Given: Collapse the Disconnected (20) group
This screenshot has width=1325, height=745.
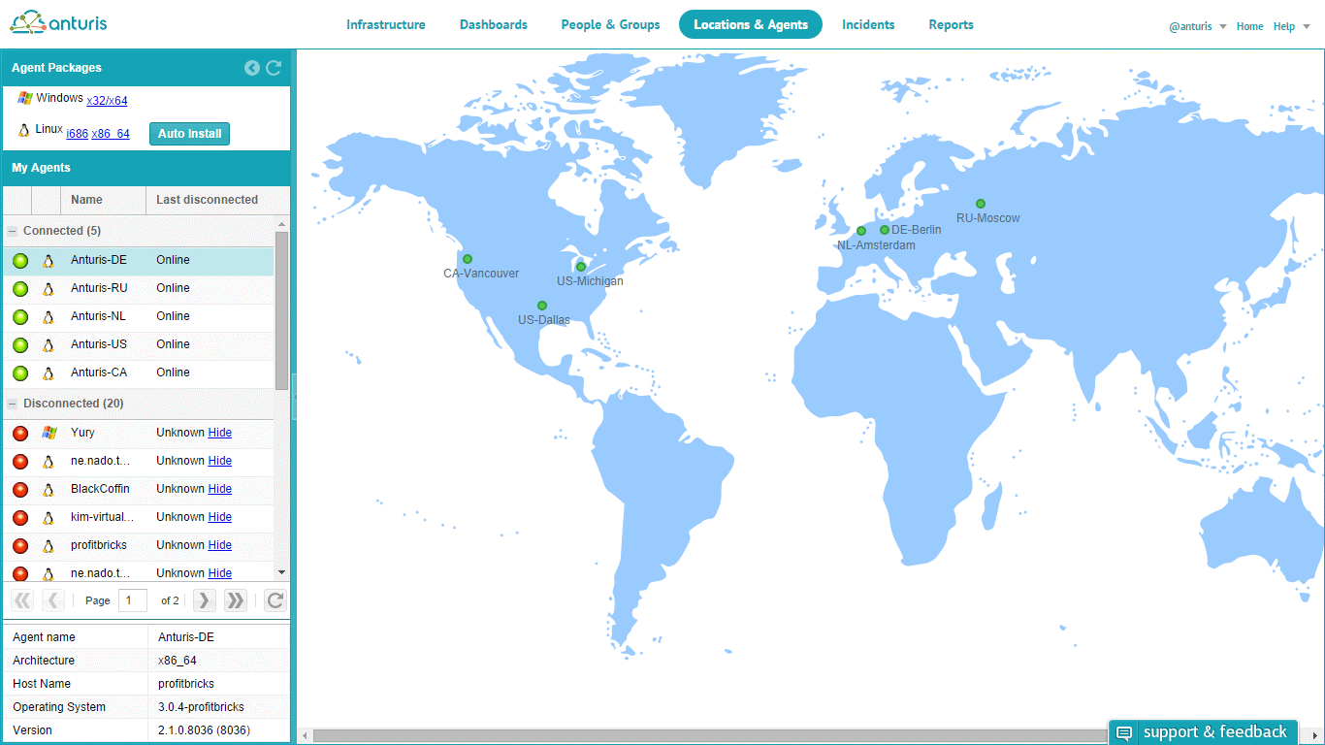Looking at the screenshot, I should tap(13, 404).
